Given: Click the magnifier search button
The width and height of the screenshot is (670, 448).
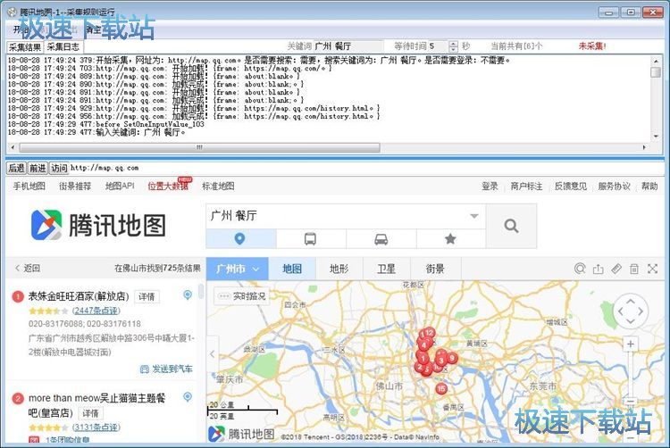Looking at the screenshot, I should (x=511, y=226).
